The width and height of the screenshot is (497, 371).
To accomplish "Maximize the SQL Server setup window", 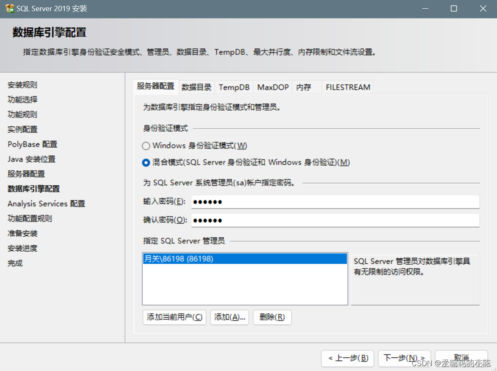I will click(x=454, y=9).
